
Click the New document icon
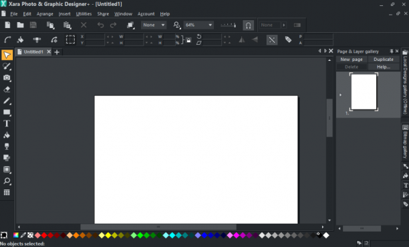pos(7,25)
